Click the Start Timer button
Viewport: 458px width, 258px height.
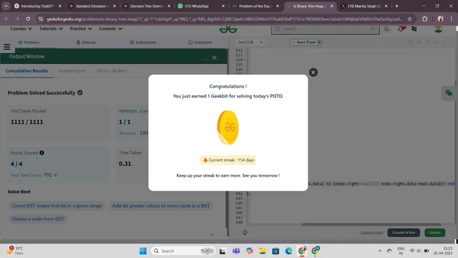[x=306, y=42]
